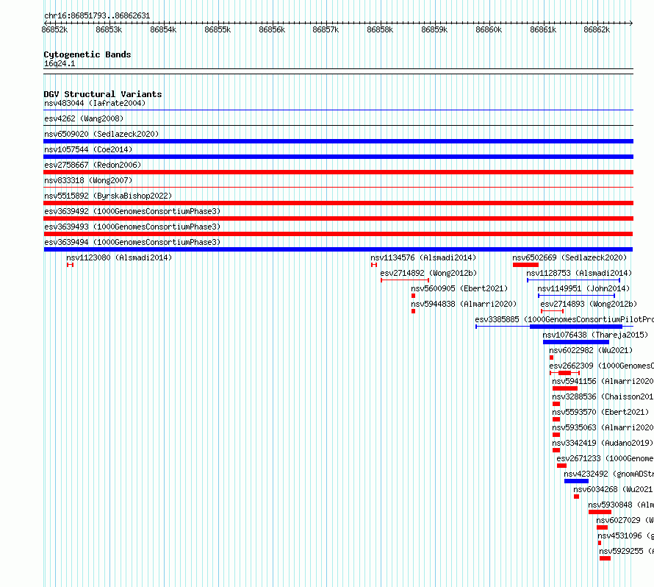This screenshot has width=654, height=587.
Task: Open variant nsv5593570 (Ebert2021) label
Action: [x=600, y=412]
